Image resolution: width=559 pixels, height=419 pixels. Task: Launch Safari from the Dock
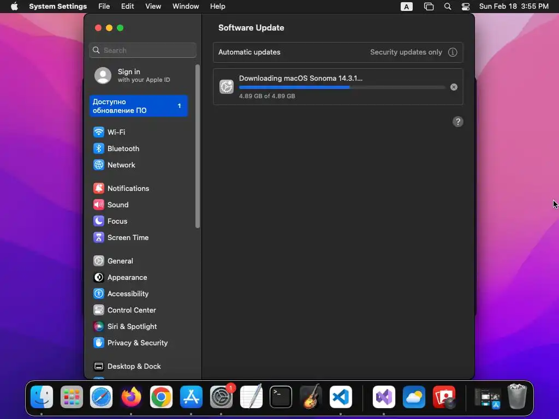pos(101,397)
